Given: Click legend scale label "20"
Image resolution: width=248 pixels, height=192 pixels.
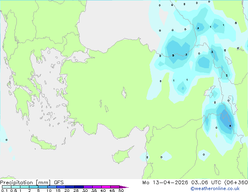Looking at the screenshot, I should (67, 190).
